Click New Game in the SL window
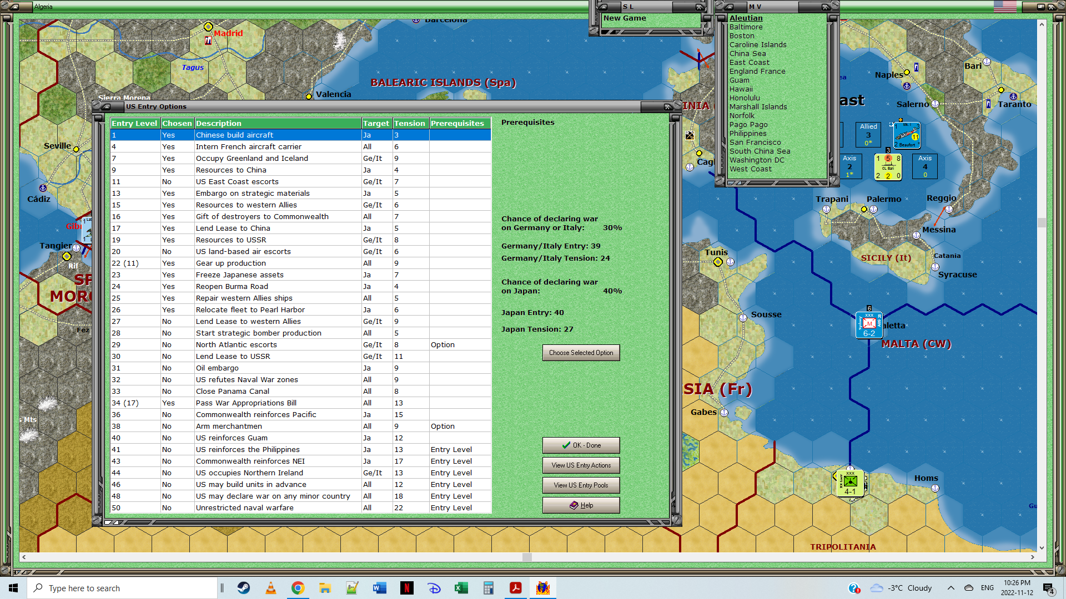Viewport: 1066px width, 599px height. (x=625, y=18)
